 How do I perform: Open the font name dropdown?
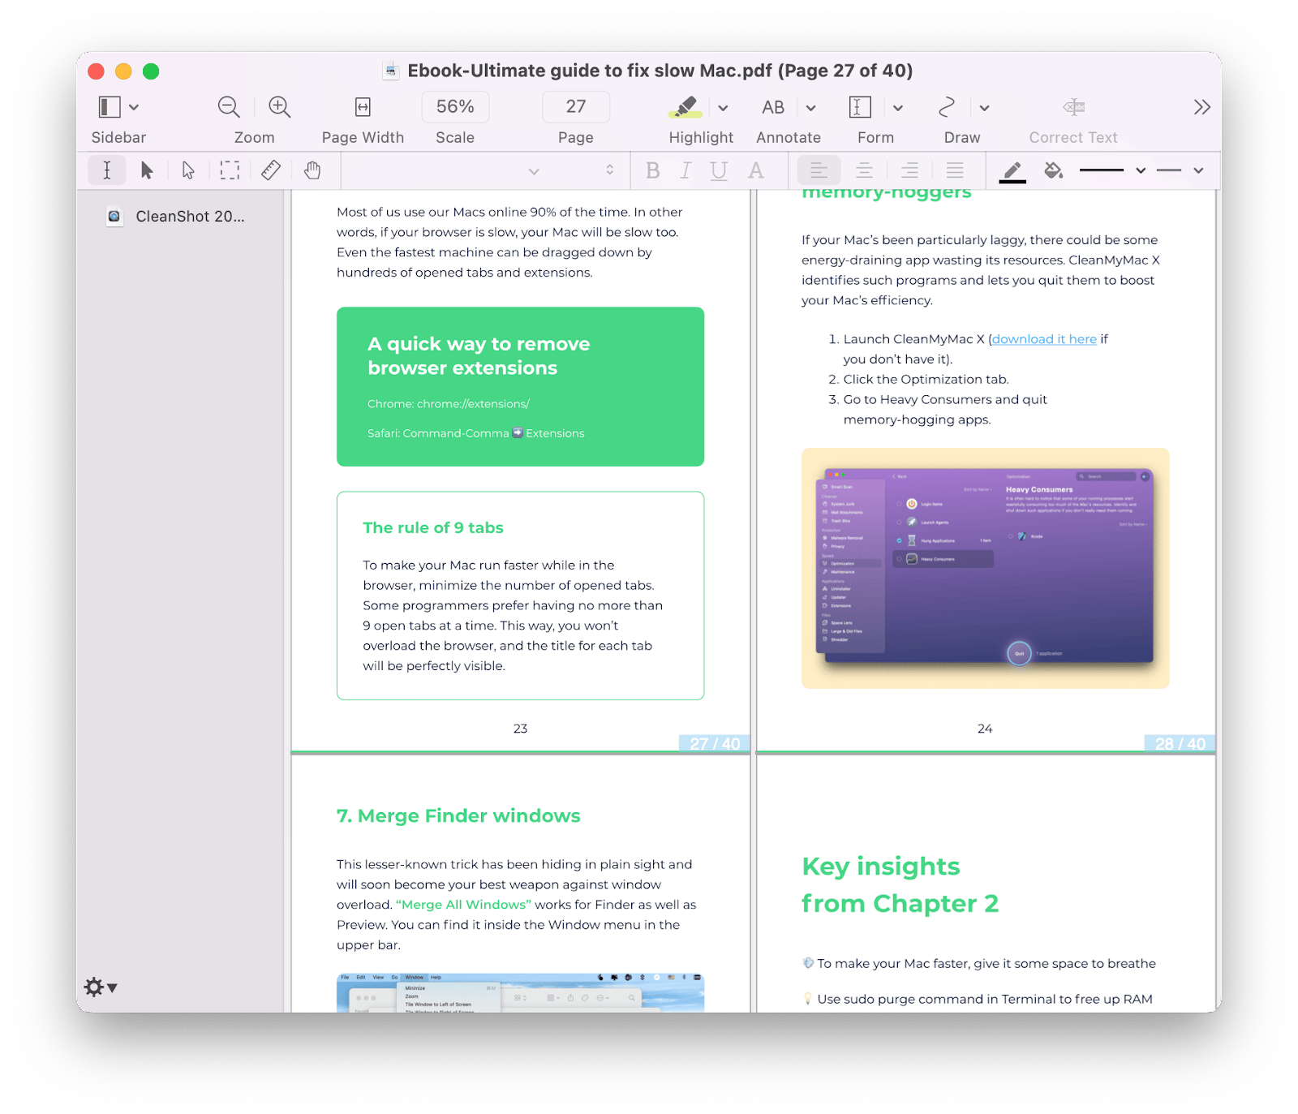pos(533,171)
